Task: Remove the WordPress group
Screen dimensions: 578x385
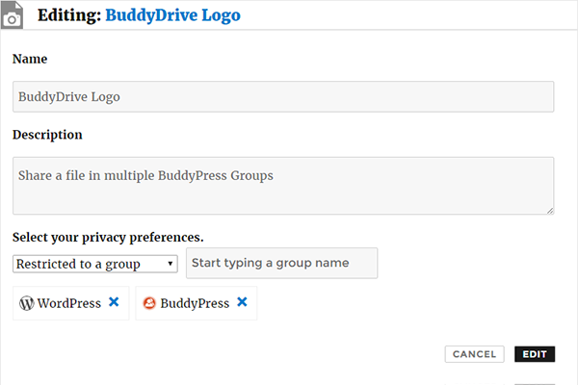Action: 114,302
